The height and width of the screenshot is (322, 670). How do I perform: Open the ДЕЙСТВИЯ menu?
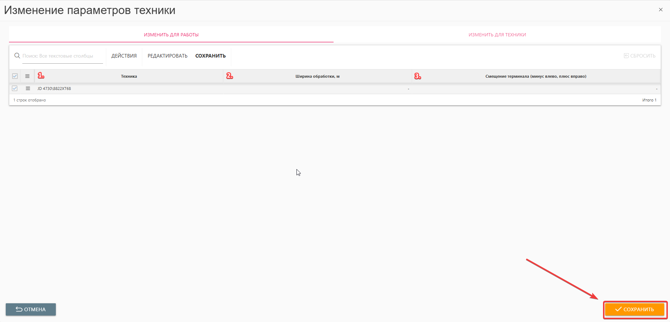(124, 56)
